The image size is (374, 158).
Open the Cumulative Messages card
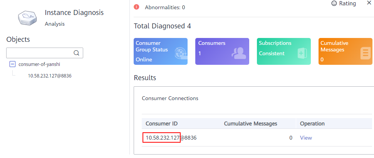345,51
